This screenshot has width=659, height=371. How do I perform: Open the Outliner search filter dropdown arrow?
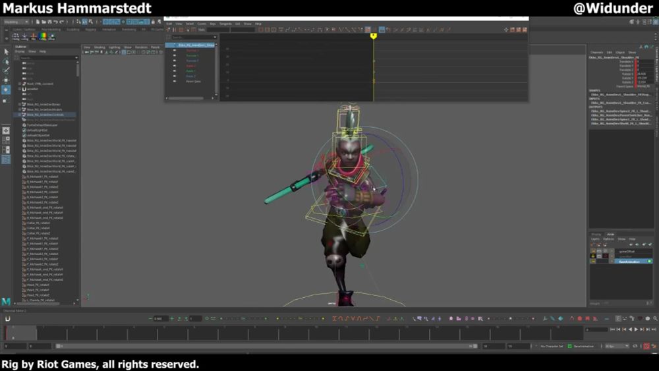pos(76,57)
